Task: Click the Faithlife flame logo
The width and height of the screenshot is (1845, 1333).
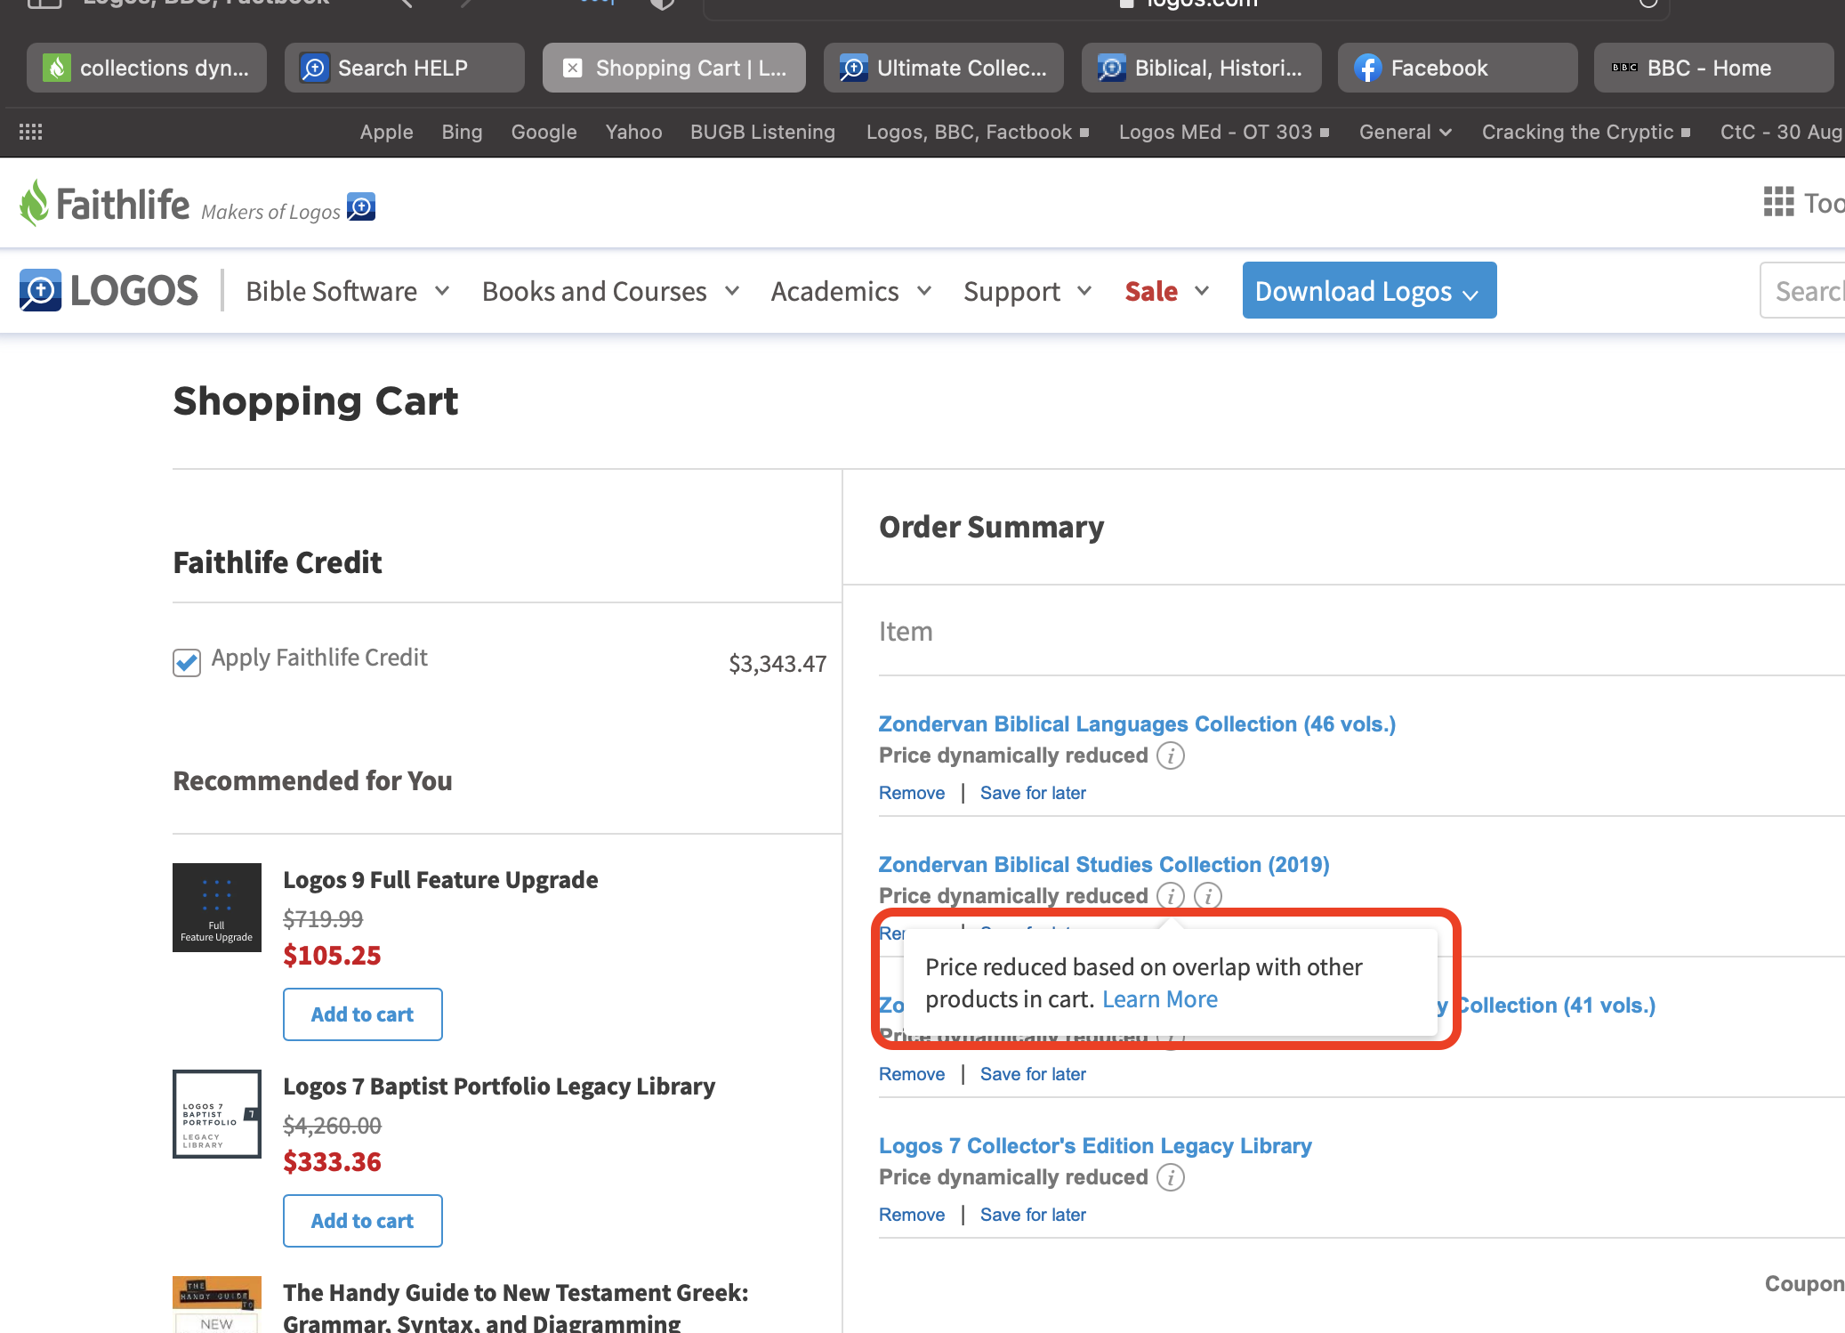Action: click(34, 203)
